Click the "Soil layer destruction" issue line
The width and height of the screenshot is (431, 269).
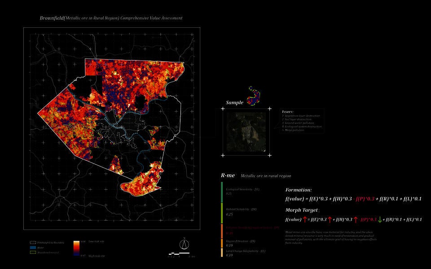(x=297, y=119)
